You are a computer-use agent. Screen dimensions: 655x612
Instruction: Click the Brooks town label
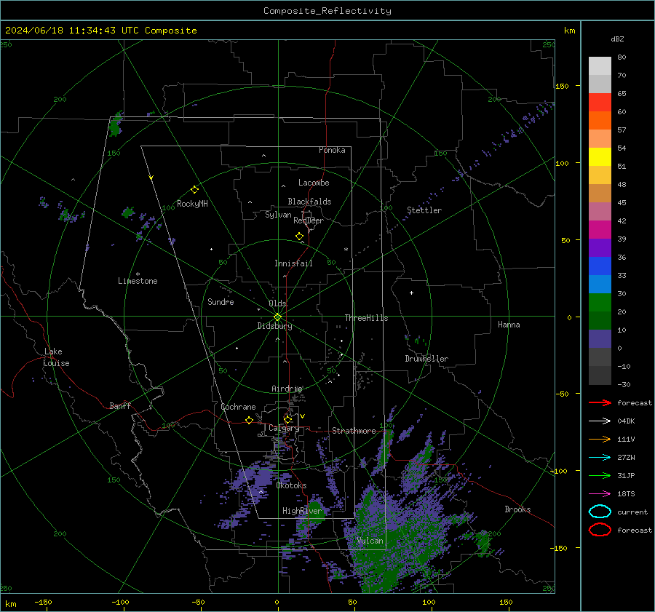tap(517, 509)
